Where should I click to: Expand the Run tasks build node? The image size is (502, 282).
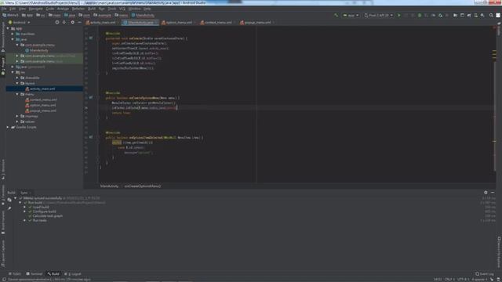click(24, 220)
